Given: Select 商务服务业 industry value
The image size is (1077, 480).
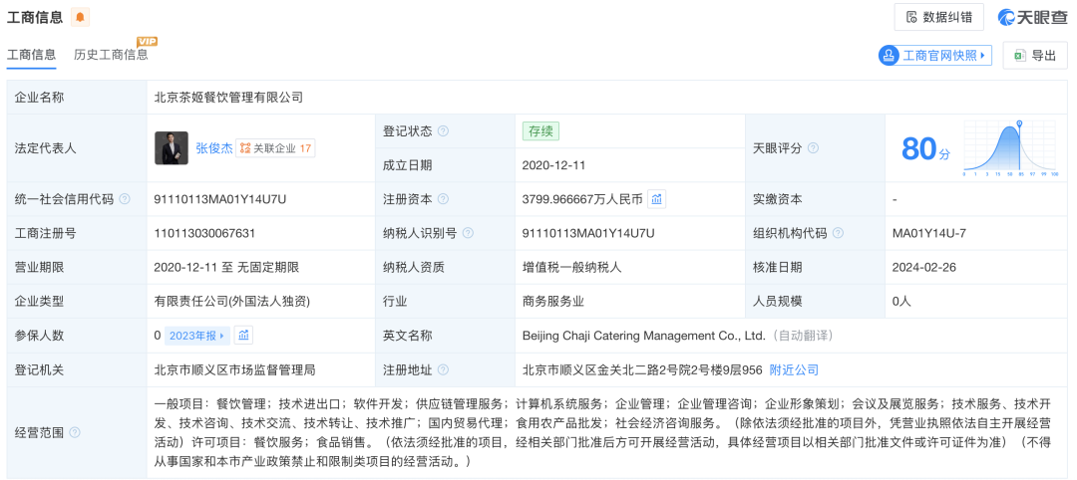Looking at the screenshot, I should click(552, 301).
